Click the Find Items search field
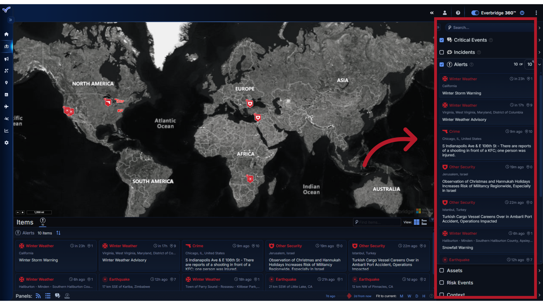 [377, 222]
